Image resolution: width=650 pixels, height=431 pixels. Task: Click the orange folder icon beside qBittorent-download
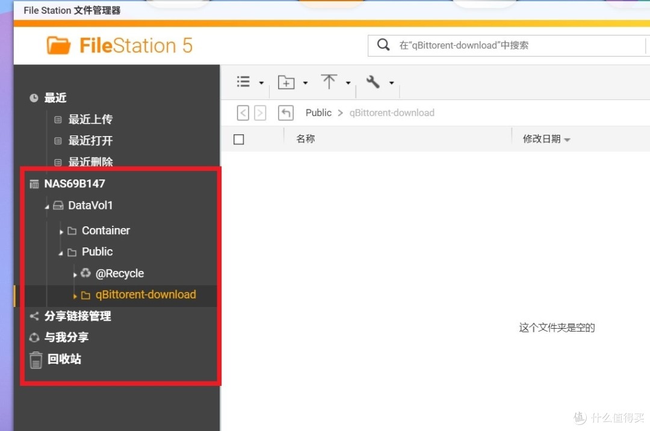point(86,295)
